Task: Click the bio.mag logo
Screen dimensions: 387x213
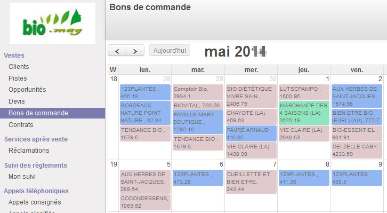Action: click(52, 23)
